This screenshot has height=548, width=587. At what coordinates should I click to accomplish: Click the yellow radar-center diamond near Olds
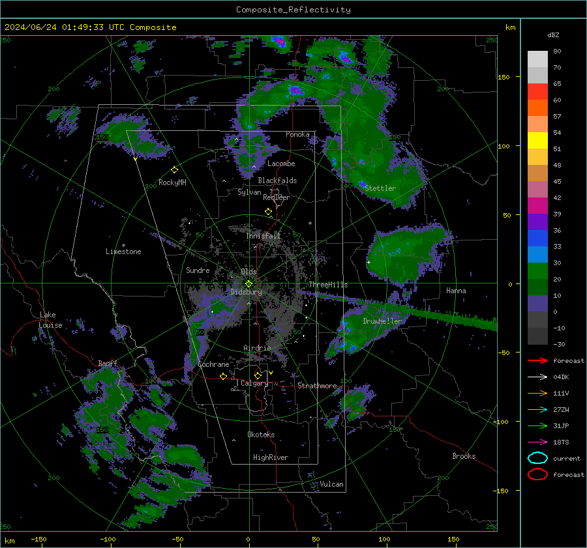[248, 284]
